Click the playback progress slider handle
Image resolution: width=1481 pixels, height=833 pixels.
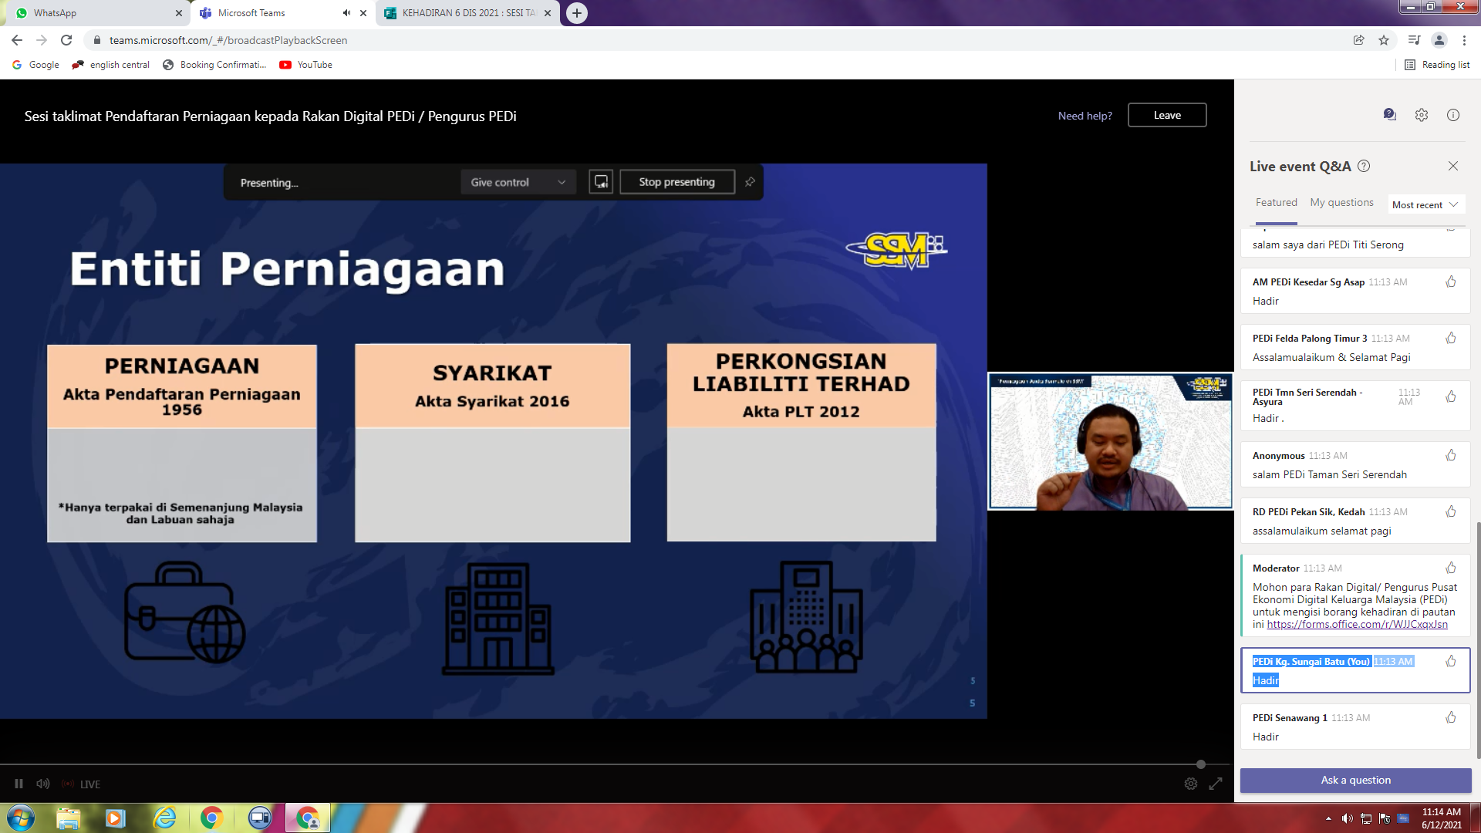click(1201, 764)
